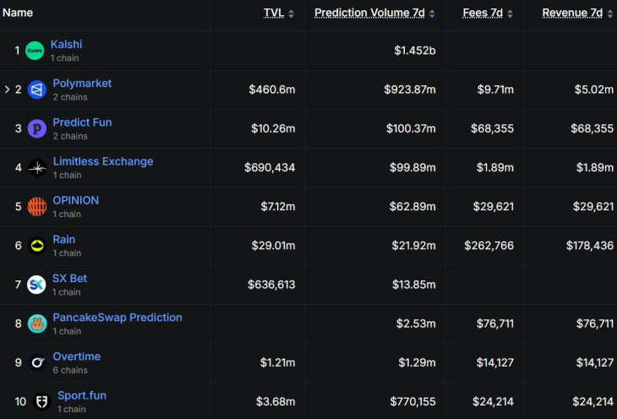Click the Polymarket blue logo icon

[x=37, y=90]
